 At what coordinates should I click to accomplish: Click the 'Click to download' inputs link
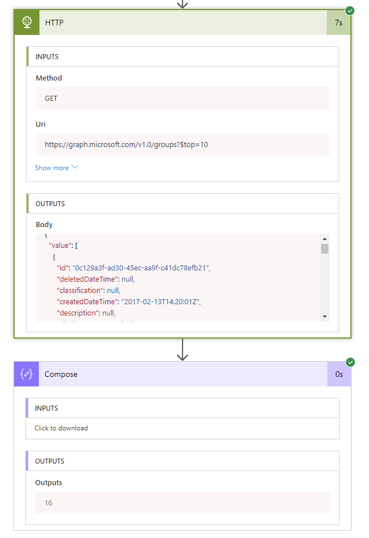coord(61,428)
